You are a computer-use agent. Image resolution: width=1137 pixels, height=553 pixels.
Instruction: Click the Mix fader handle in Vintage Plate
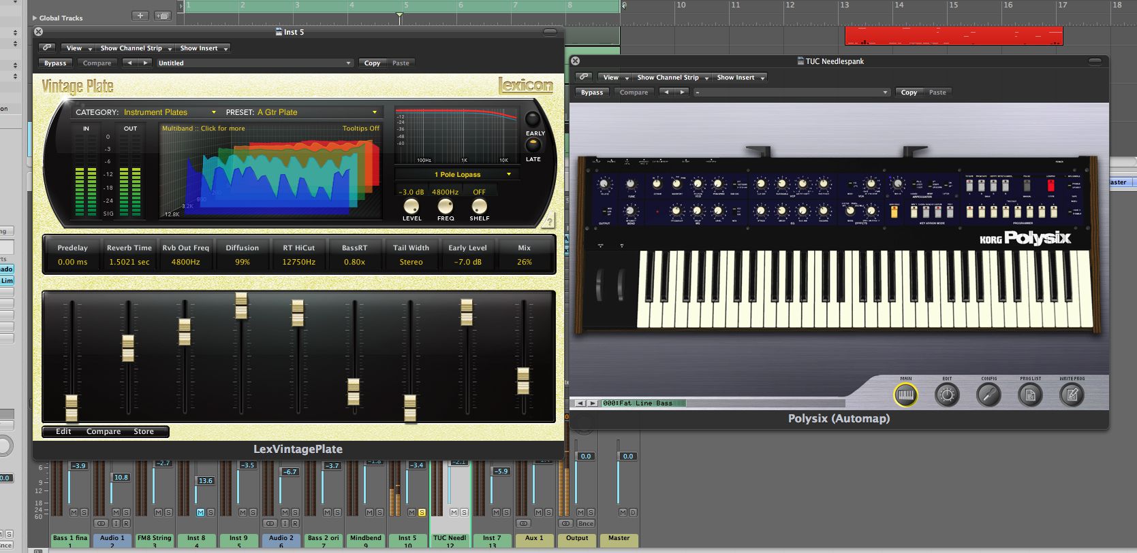coord(523,381)
